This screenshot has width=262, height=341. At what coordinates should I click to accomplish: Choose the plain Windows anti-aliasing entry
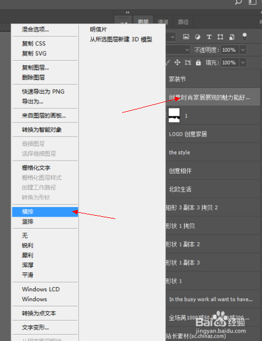(x=45, y=299)
